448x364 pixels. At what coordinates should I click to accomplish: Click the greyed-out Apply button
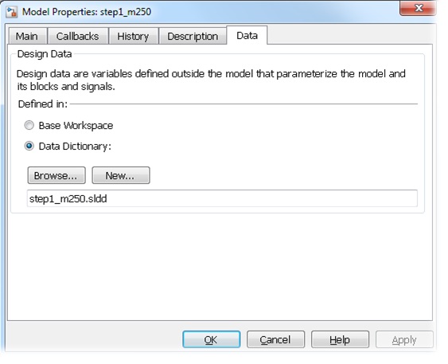point(404,339)
